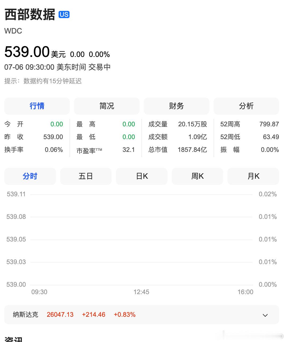This screenshot has height=342, width=286.
Task: Click the 西部数据 stock title
Action: 30,14
